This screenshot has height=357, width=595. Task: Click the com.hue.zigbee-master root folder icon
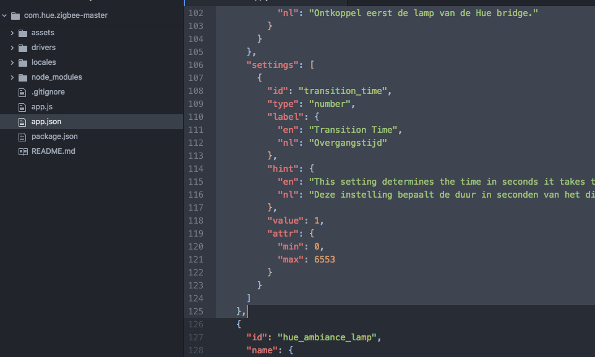[15, 15]
